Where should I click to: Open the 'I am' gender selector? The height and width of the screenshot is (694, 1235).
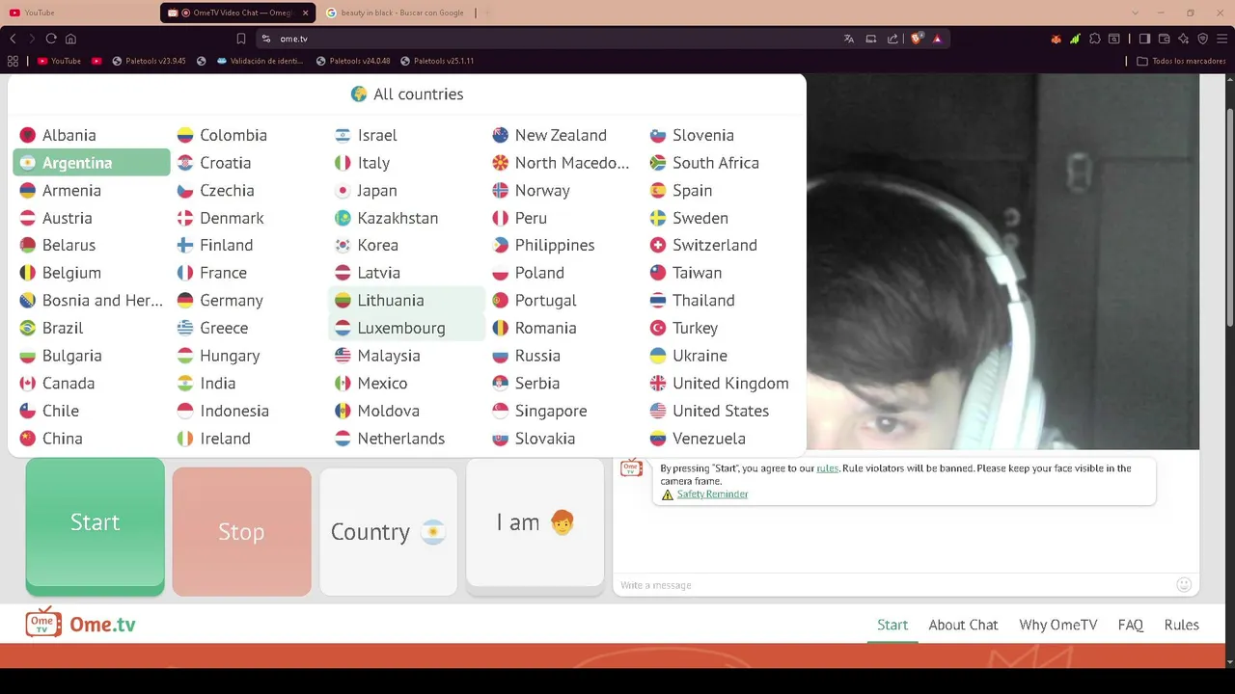(535, 522)
